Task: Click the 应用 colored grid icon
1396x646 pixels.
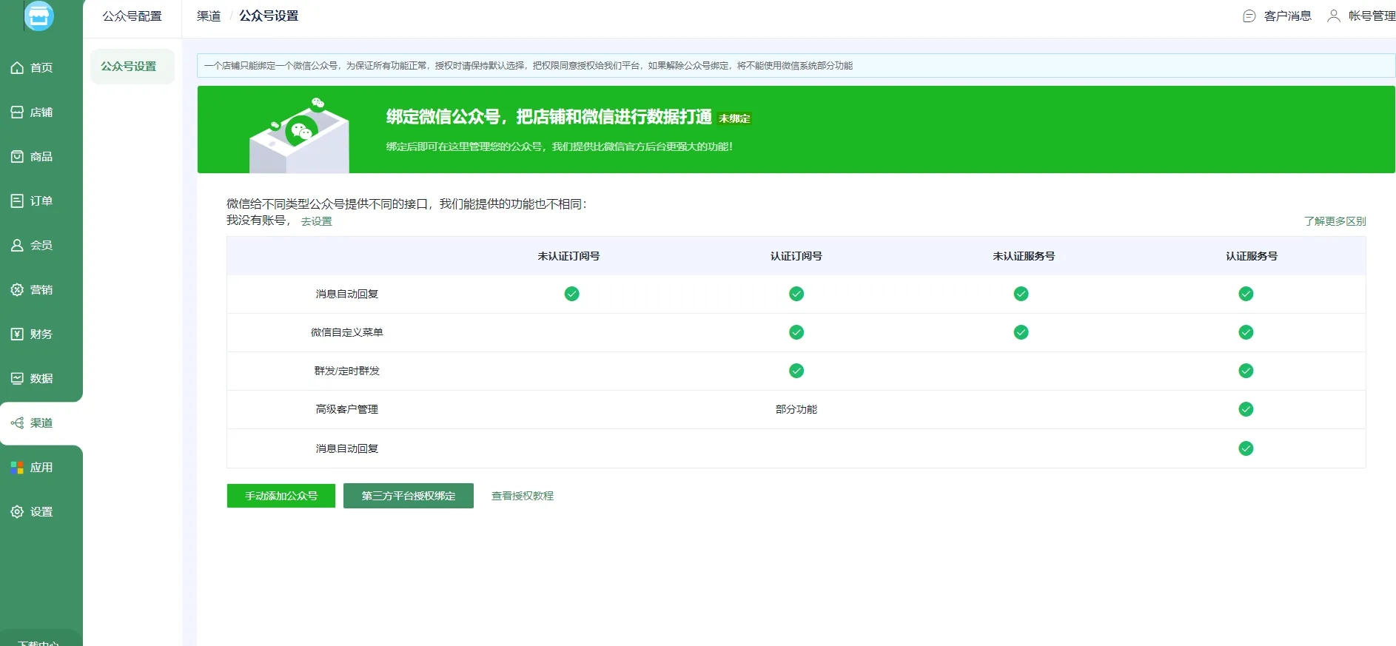Action: pyautogui.click(x=17, y=468)
